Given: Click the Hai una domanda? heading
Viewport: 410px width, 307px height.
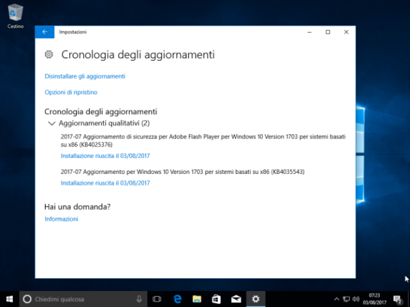Looking at the screenshot, I should pos(78,207).
